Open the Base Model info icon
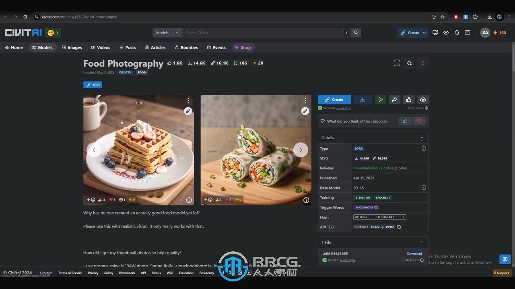This screenshot has width=515, height=289. [424, 187]
